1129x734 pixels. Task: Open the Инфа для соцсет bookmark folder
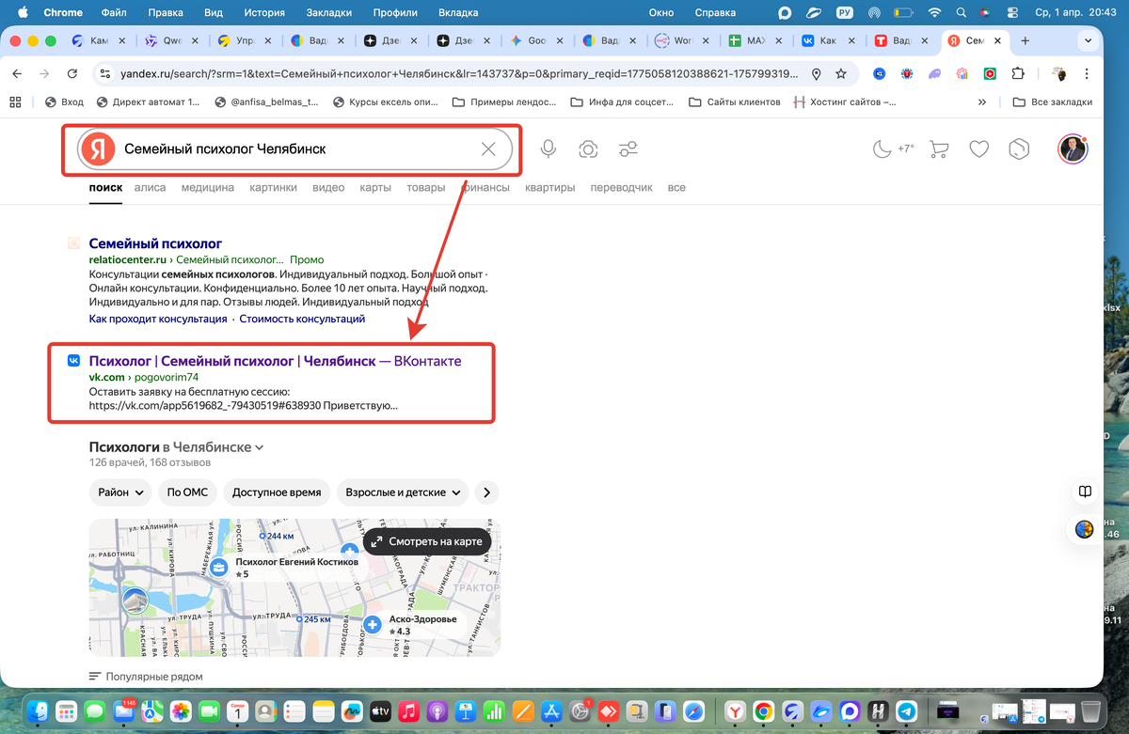(x=620, y=102)
